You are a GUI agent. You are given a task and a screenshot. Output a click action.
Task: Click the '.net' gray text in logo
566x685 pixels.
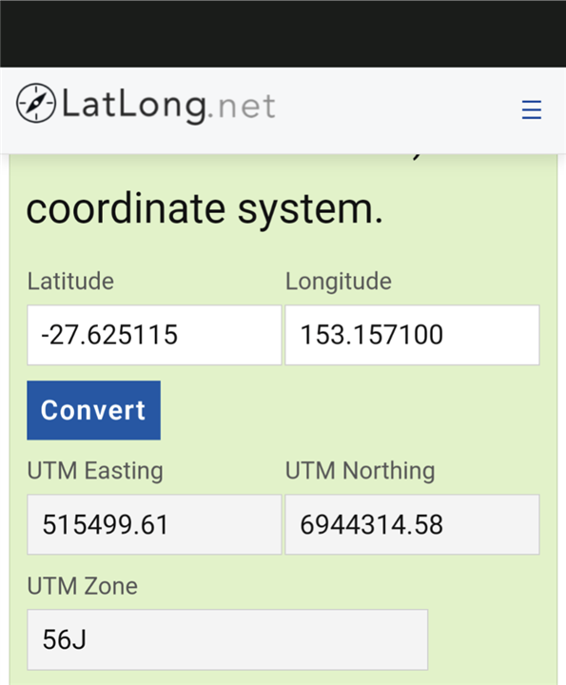pyautogui.click(x=242, y=107)
